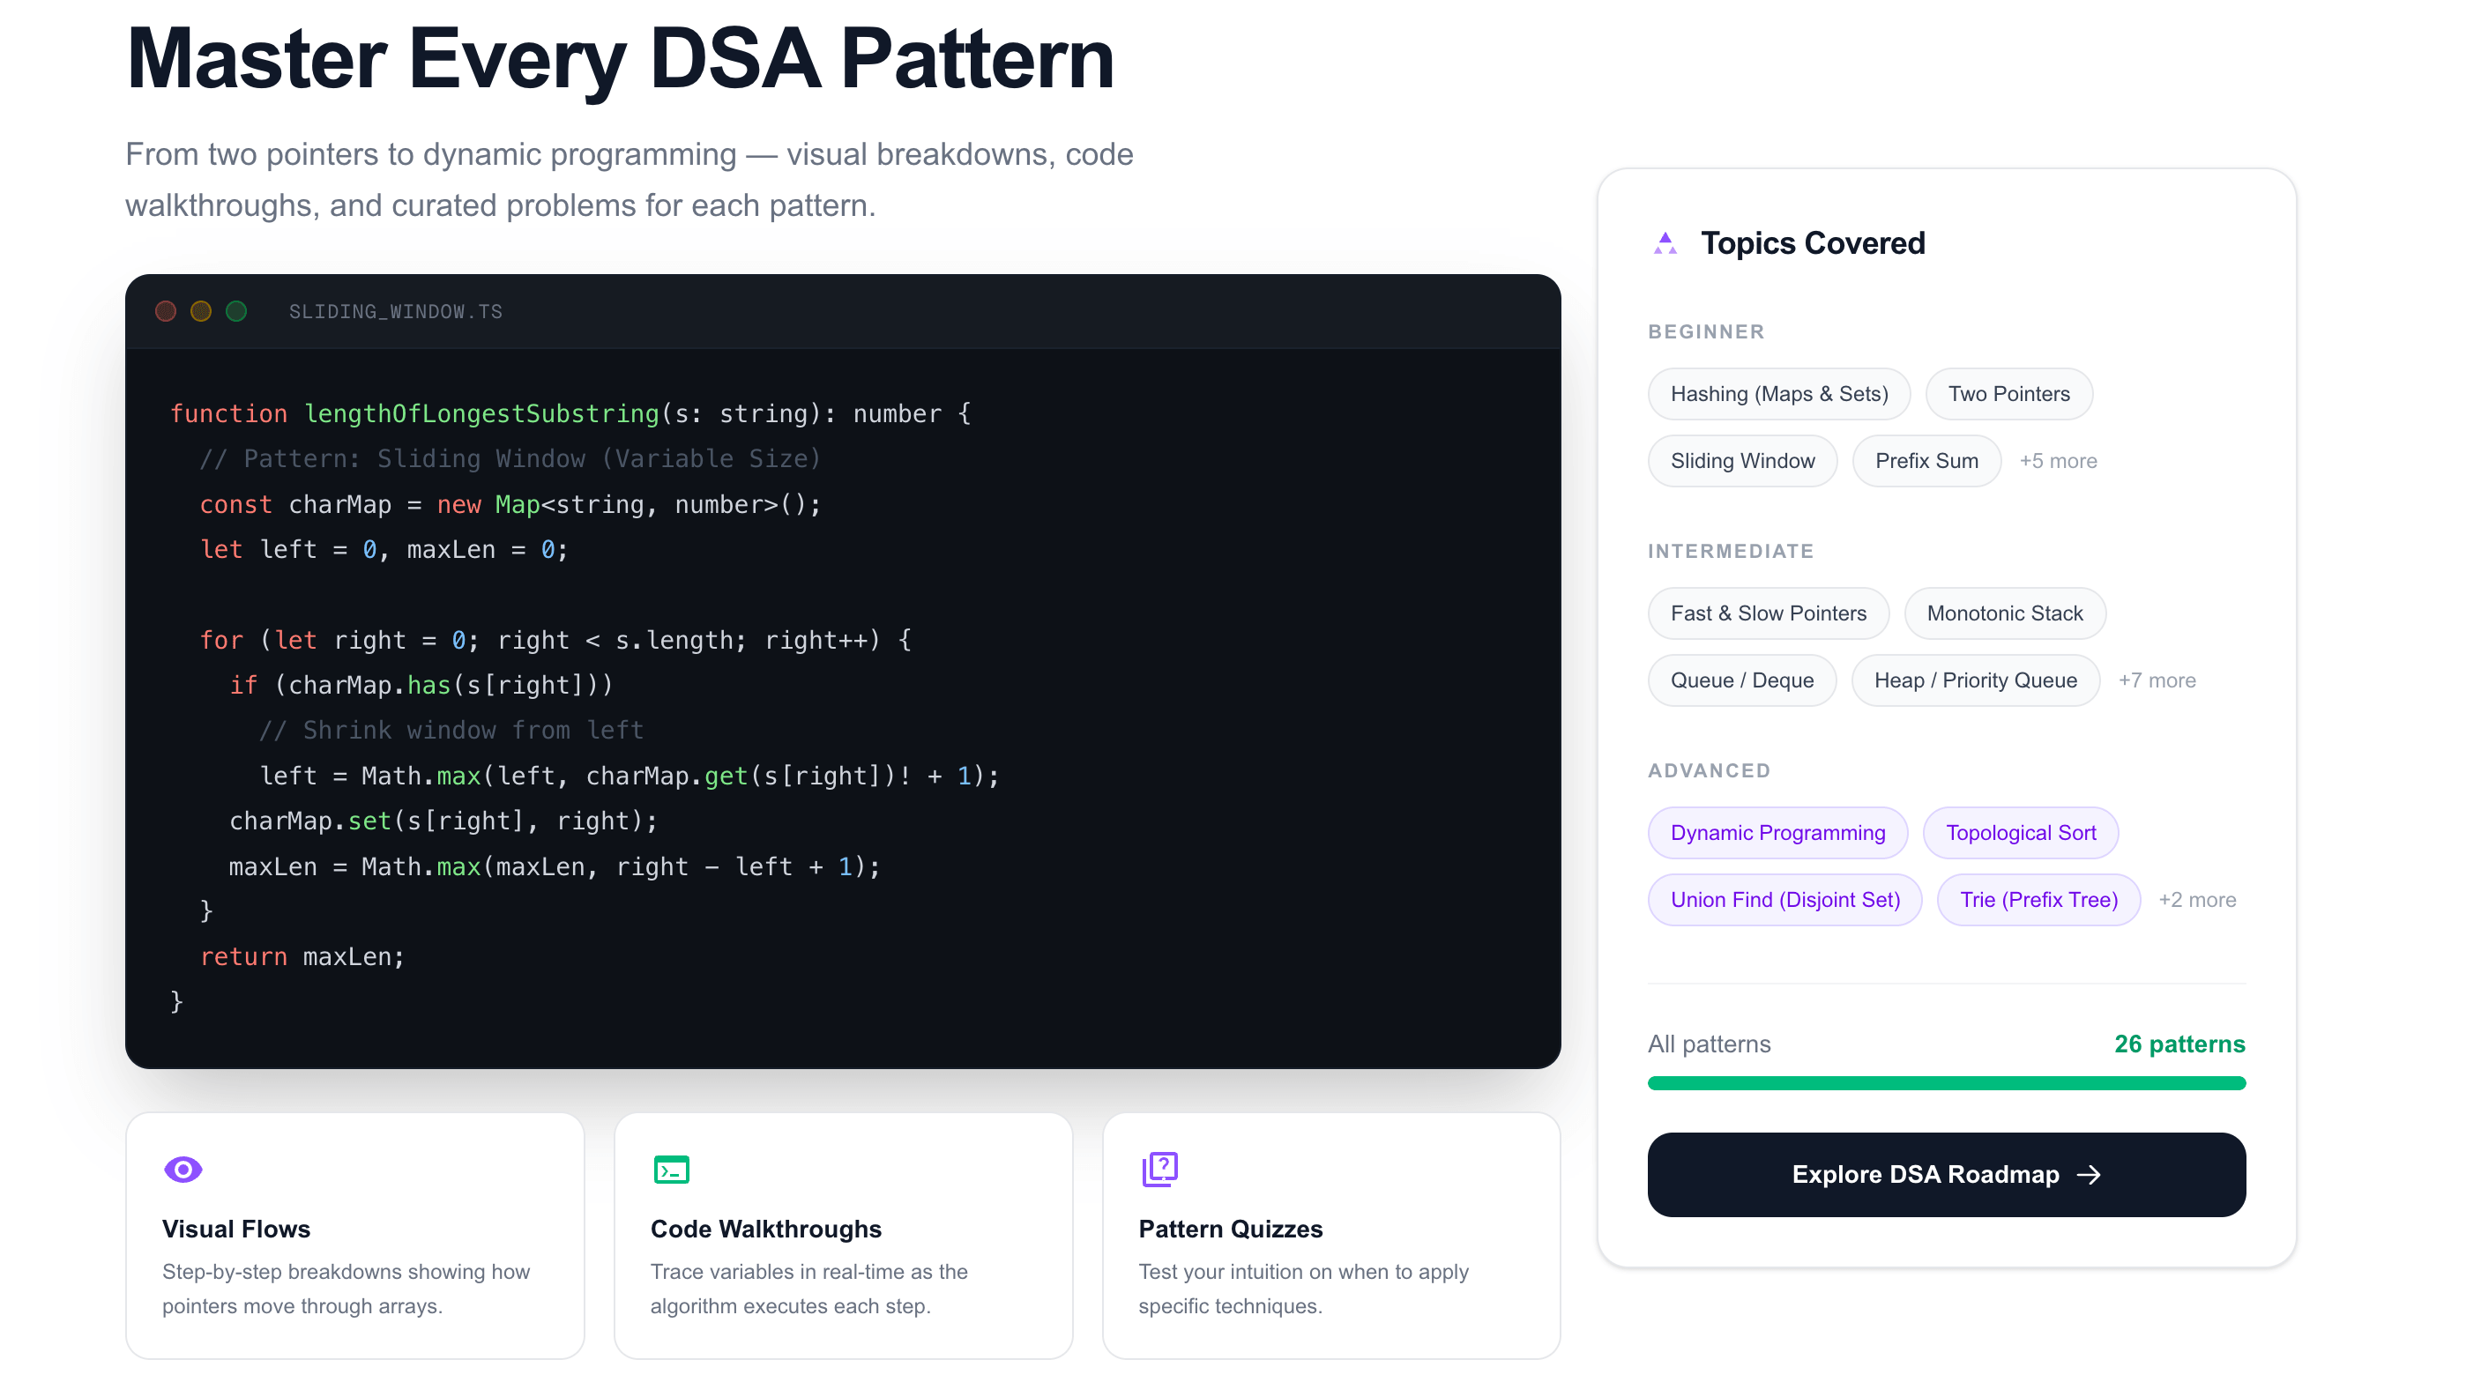Select the Dynamic Programming chip
Viewport: 2481px width, 1382px height.
coord(1778,833)
